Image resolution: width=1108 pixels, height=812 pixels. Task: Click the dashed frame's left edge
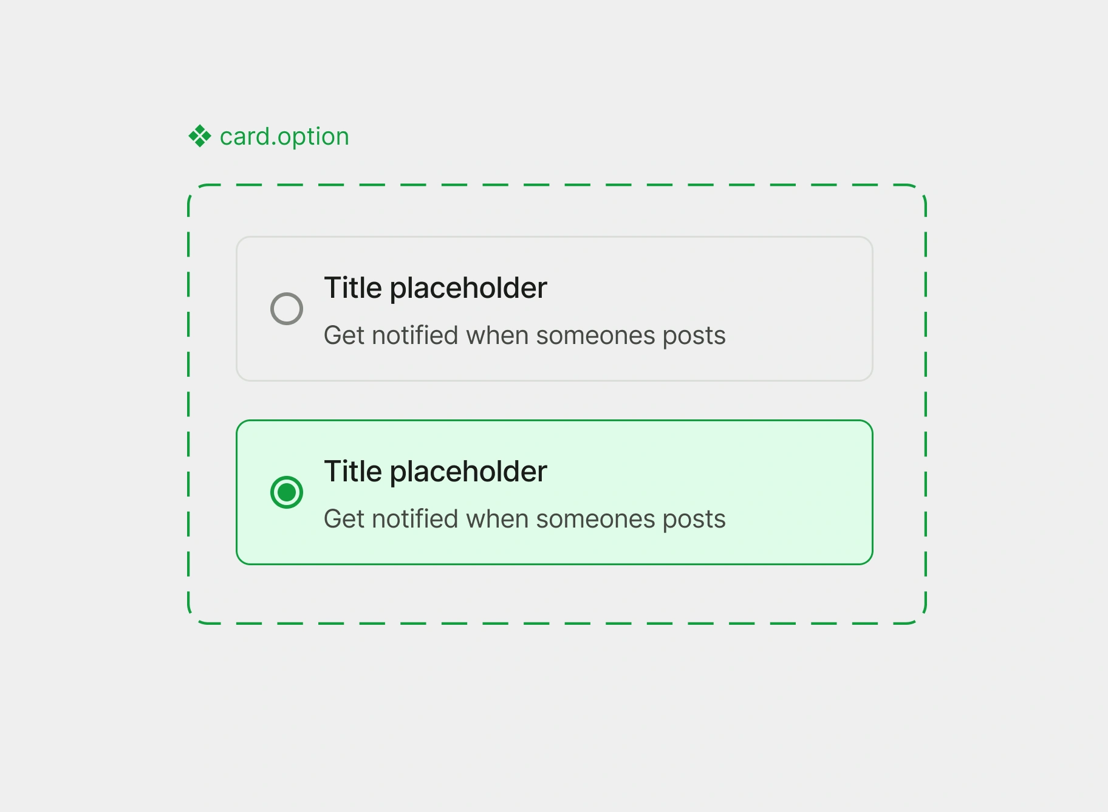(x=189, y=404)
